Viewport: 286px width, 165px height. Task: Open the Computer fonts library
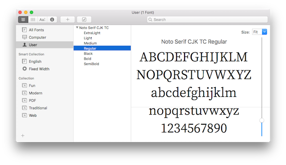[34, 37]
